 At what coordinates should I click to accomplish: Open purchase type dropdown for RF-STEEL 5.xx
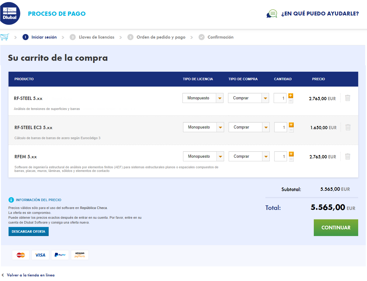click(248, 98)
